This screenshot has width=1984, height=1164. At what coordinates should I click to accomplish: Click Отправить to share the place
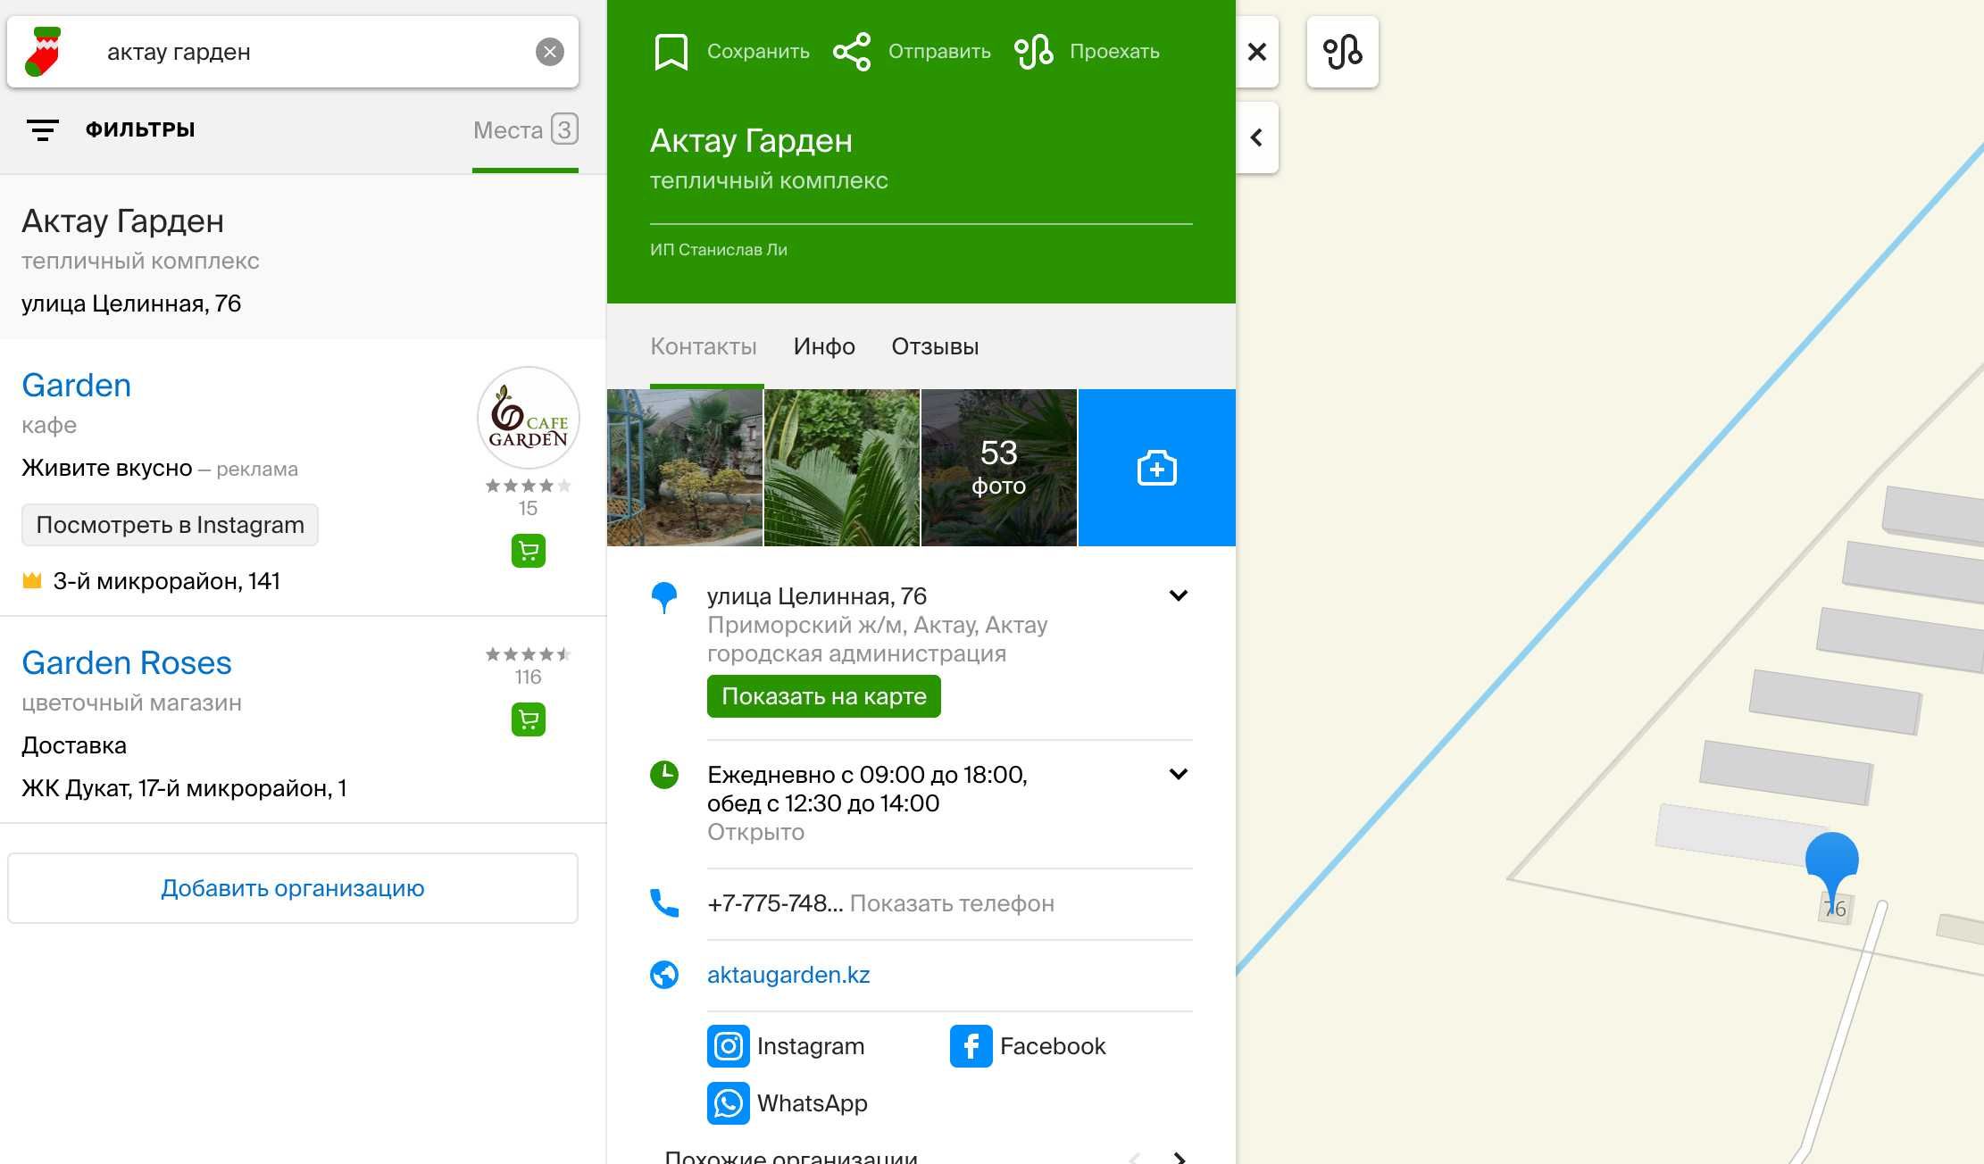(939, 52)
